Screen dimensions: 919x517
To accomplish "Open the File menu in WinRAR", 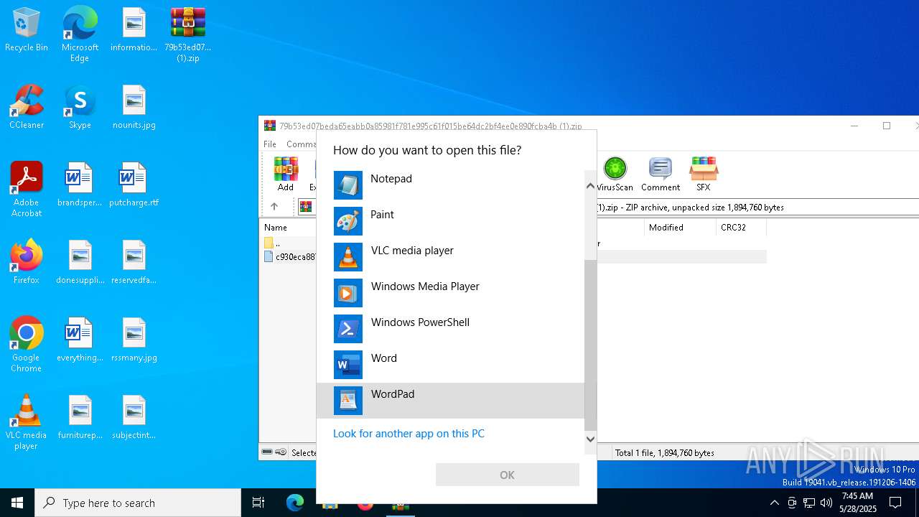I will coord(270,144).
